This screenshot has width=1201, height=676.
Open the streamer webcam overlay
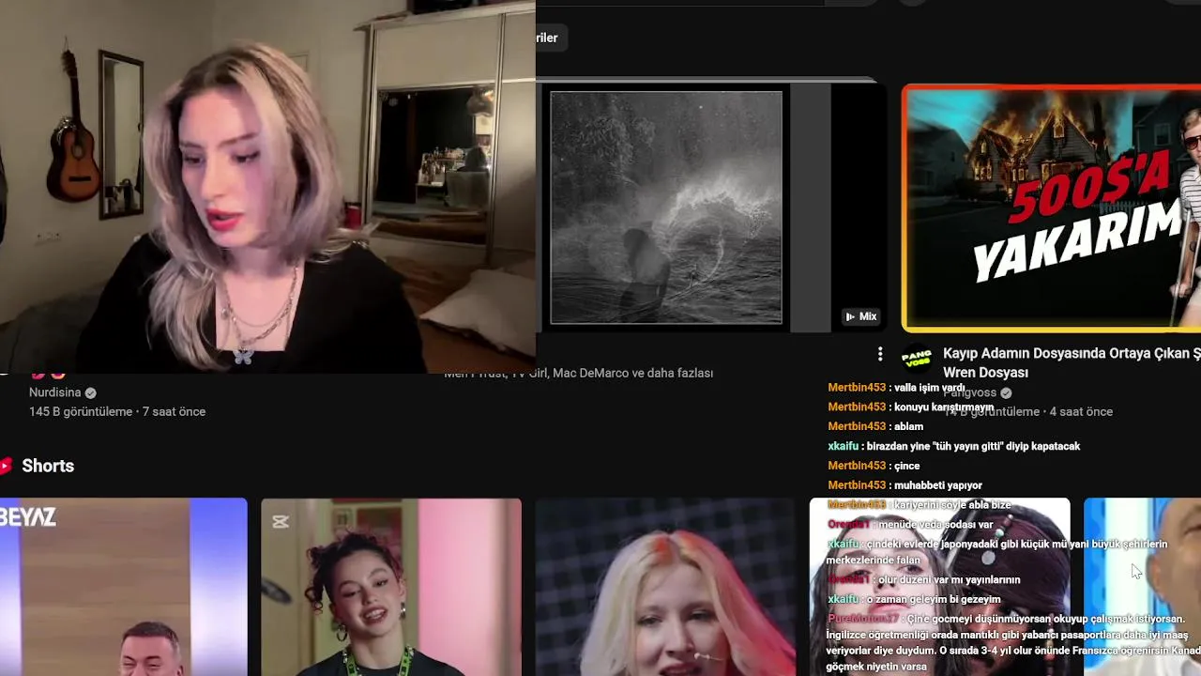(267, 186)
